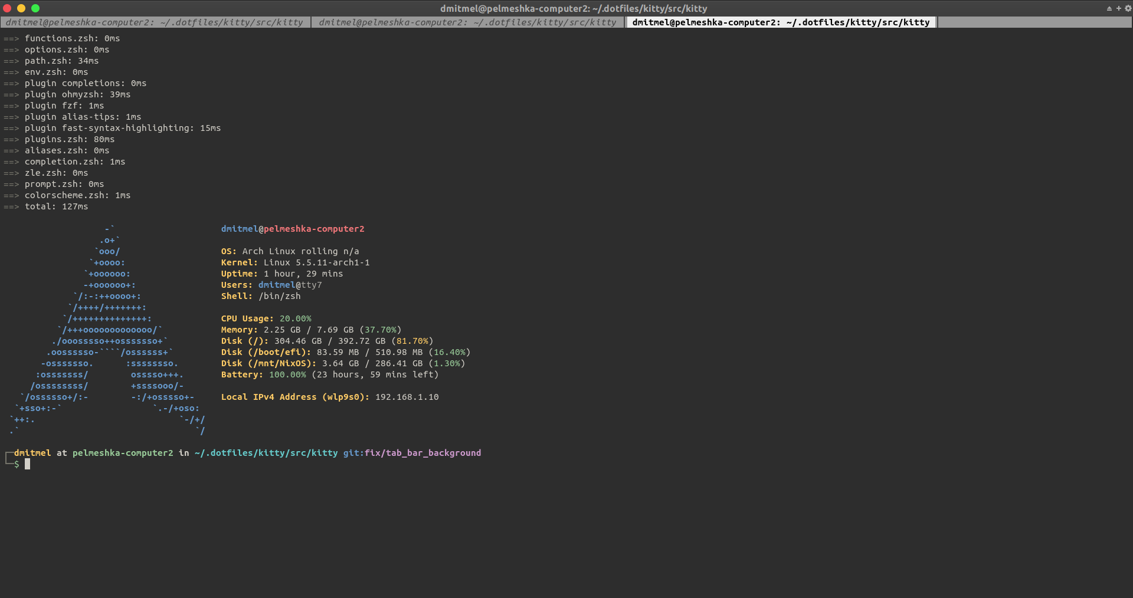Switch to the second italic kitty tab
This screenshot has height=598, width=1133.
point(467,22)
